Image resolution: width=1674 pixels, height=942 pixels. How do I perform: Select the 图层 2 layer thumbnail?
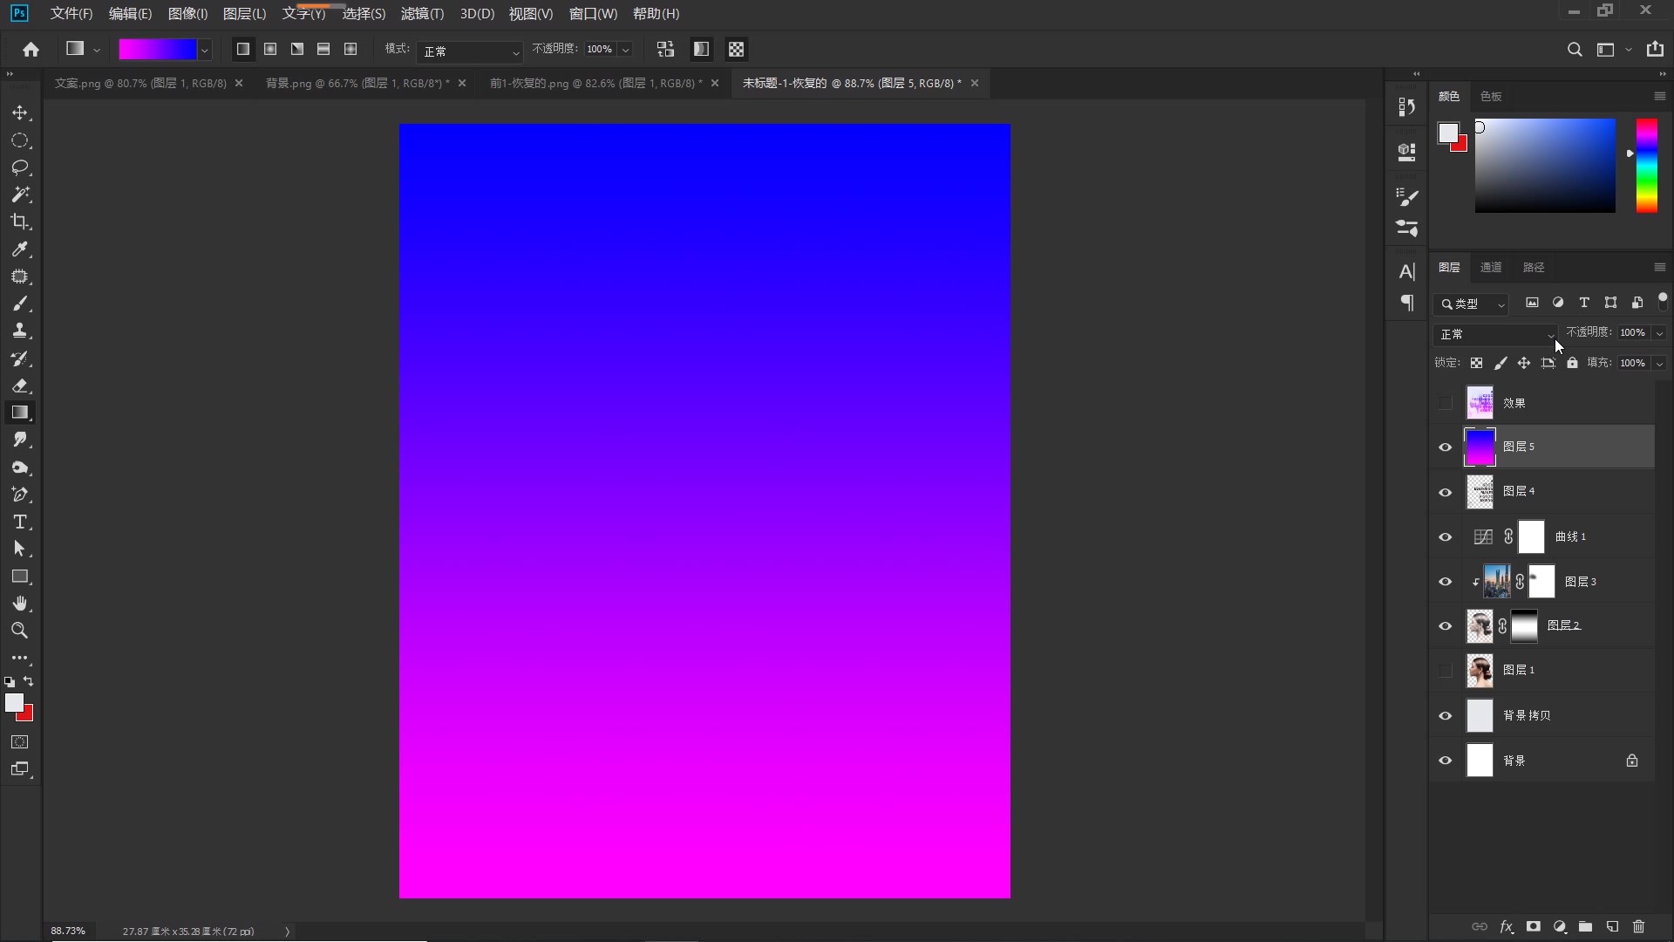click(x=1480, y=625)
